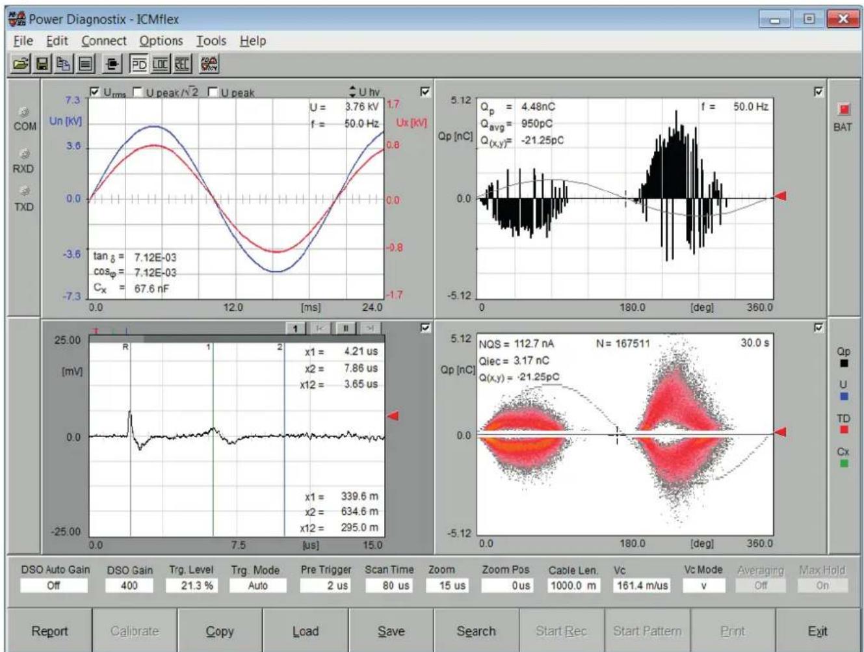
Task: Click the red TD color swatch
Action: [843, 430]
